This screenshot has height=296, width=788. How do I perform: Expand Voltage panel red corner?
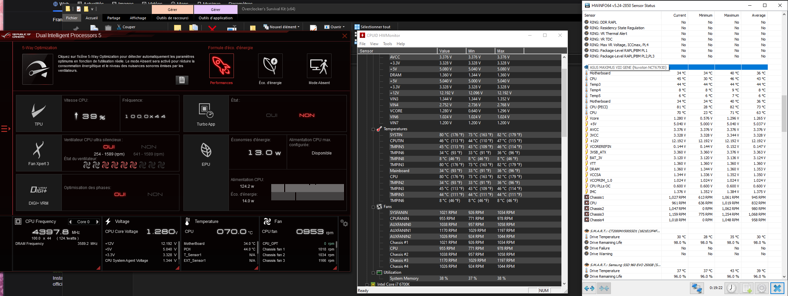click(x=177, y=268)
